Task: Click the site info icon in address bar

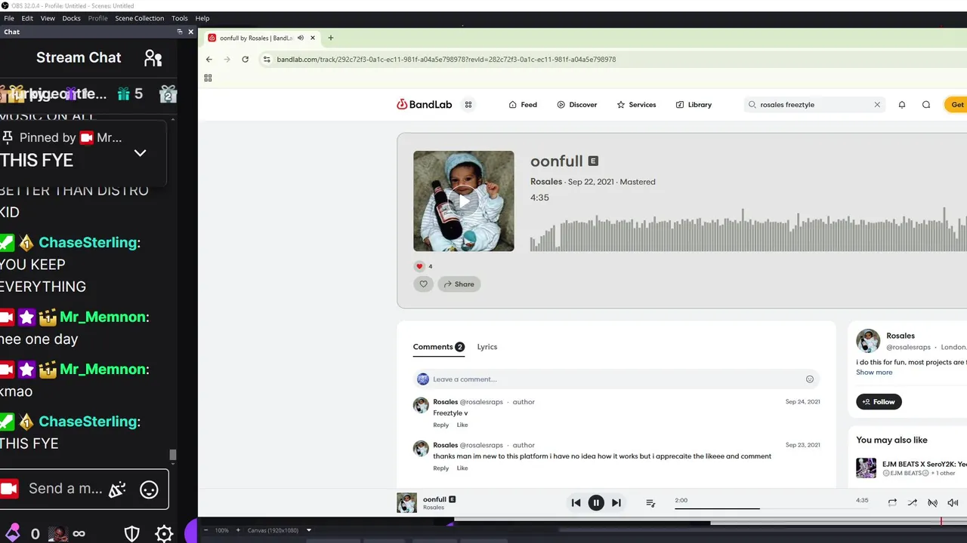Action: (x=267, y=59)
